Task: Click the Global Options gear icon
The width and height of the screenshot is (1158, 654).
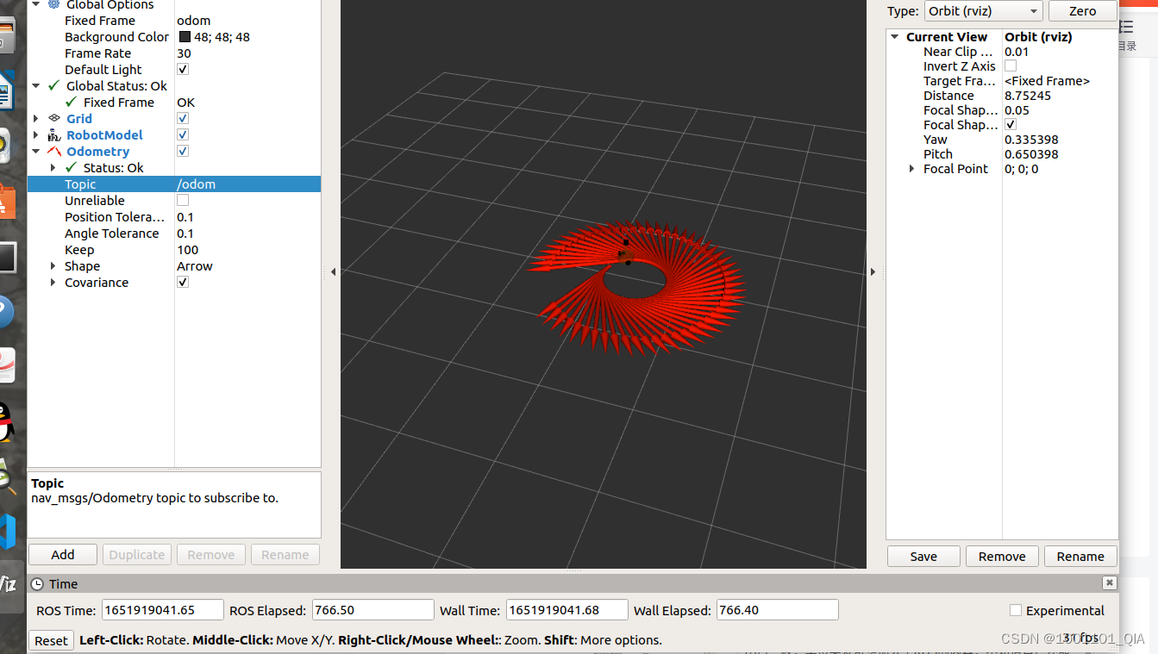Action: click(x=54, y=5)
